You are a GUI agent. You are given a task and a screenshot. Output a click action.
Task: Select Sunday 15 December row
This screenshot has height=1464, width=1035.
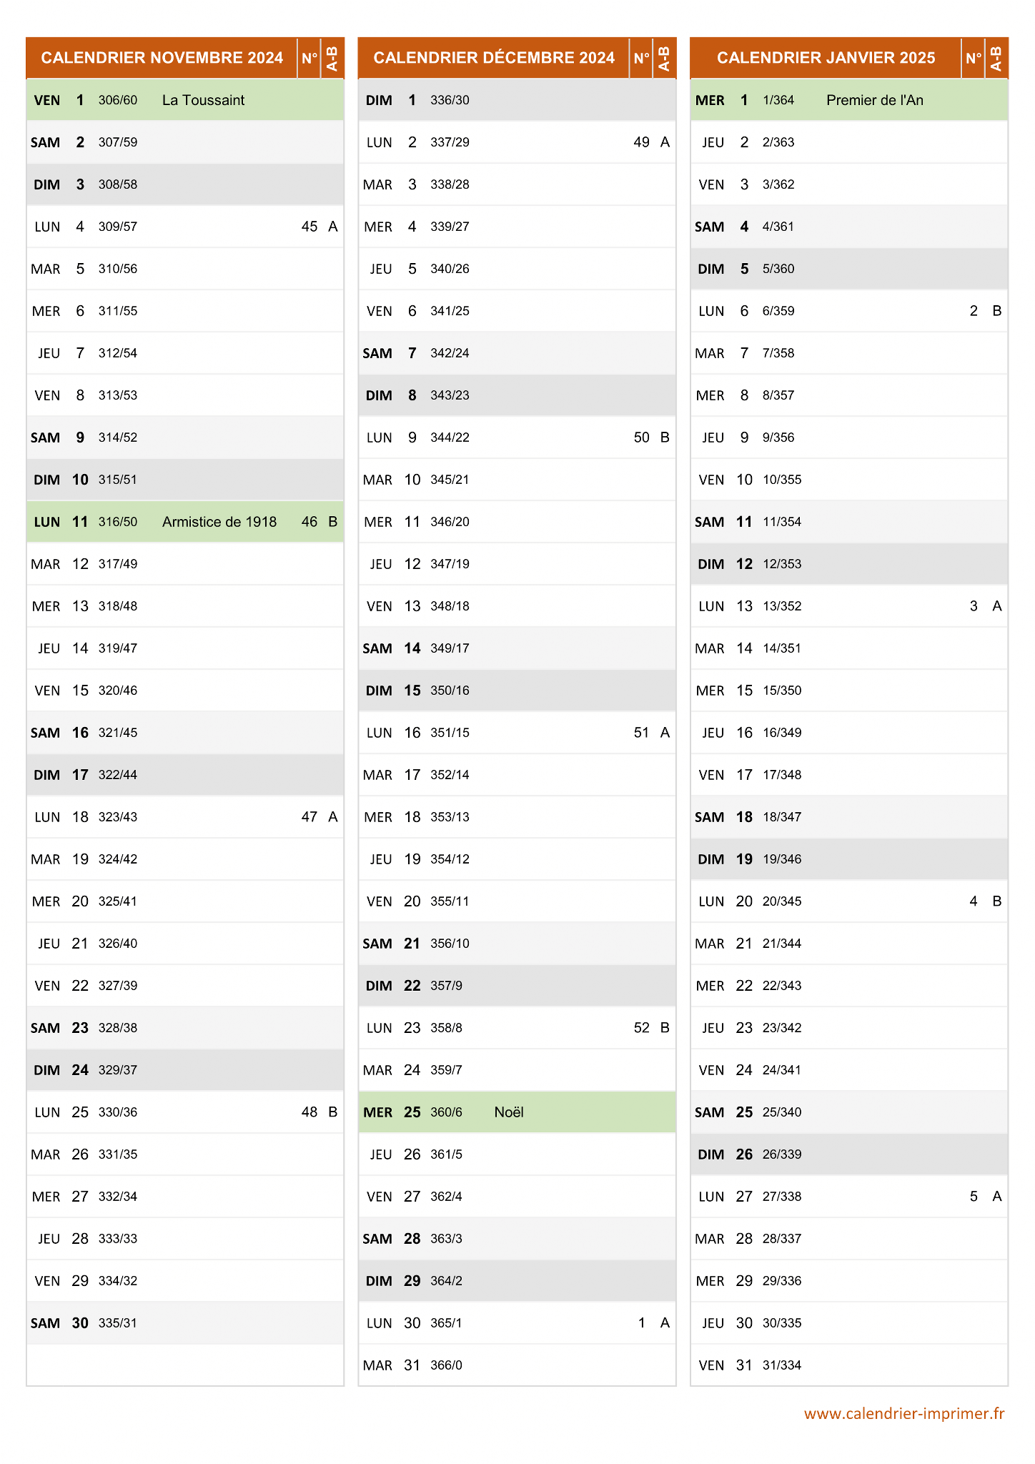point(517,691)
